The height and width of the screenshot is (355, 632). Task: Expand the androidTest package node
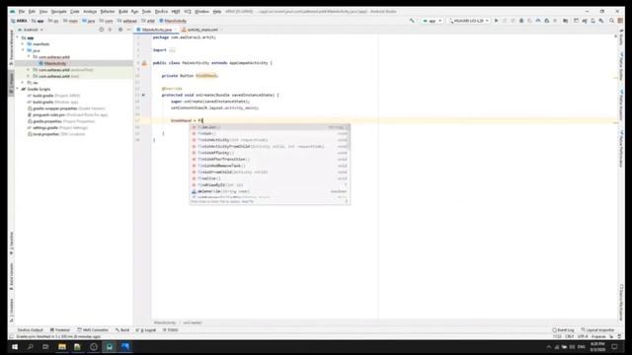(29, 70)
